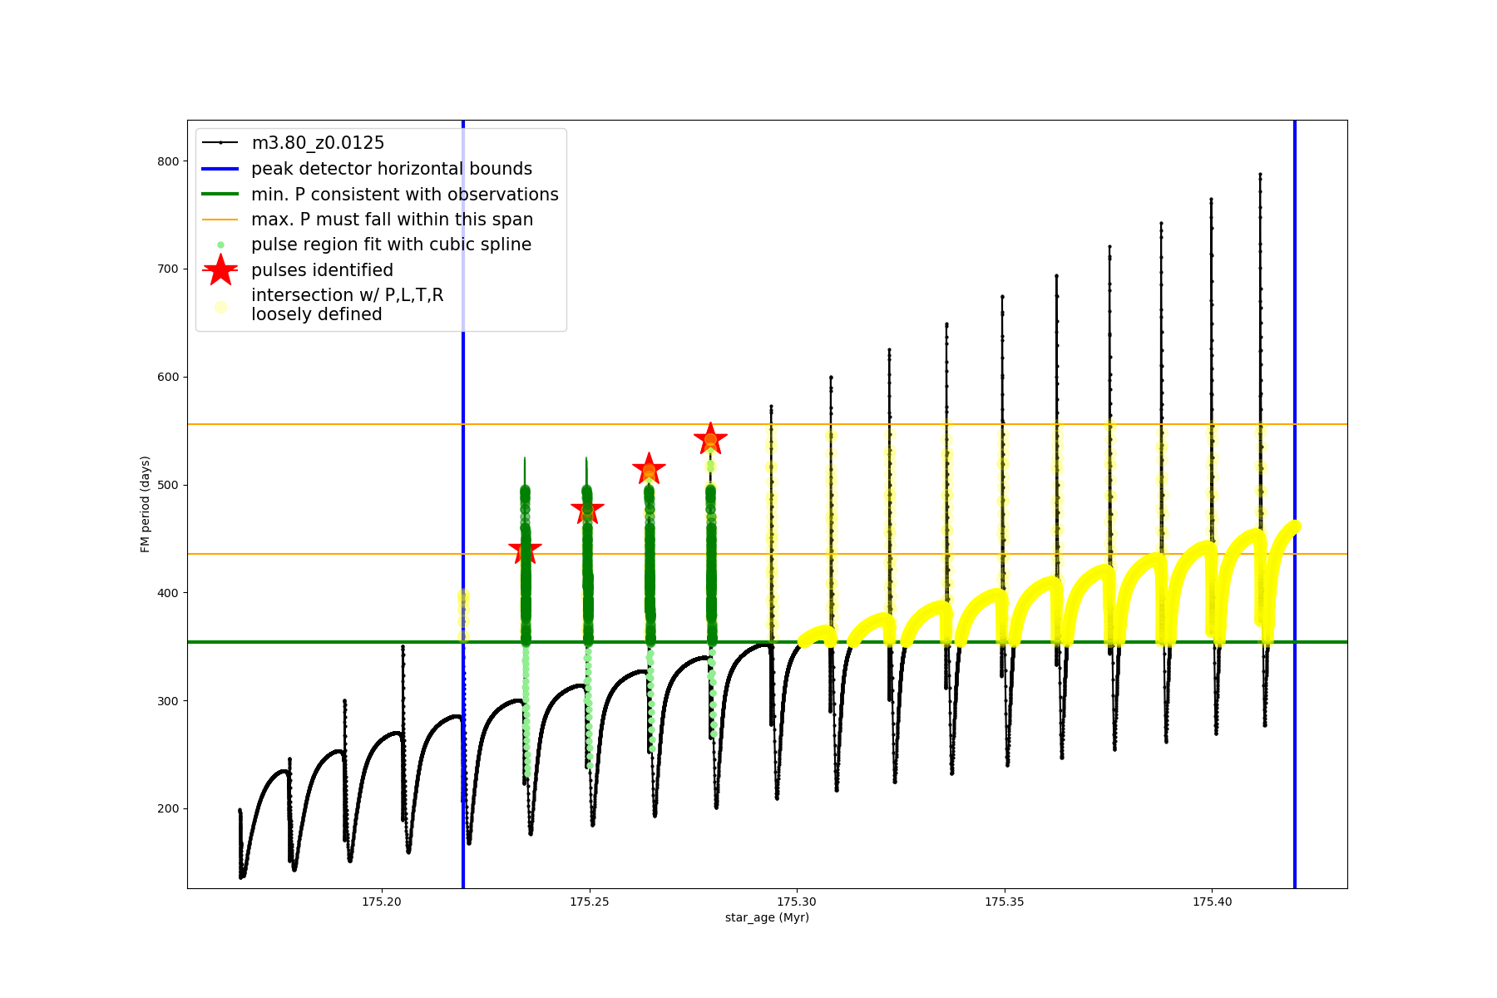The image size is (1497, 998).
Task: Click the 'pulses identified' legend label
Action: [322, 270]
